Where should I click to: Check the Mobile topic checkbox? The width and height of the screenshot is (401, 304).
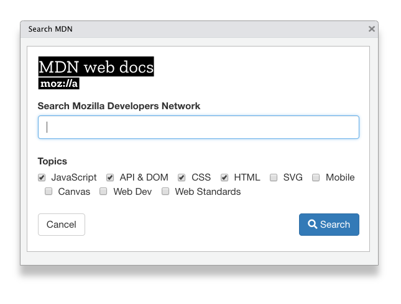[316, 177]
